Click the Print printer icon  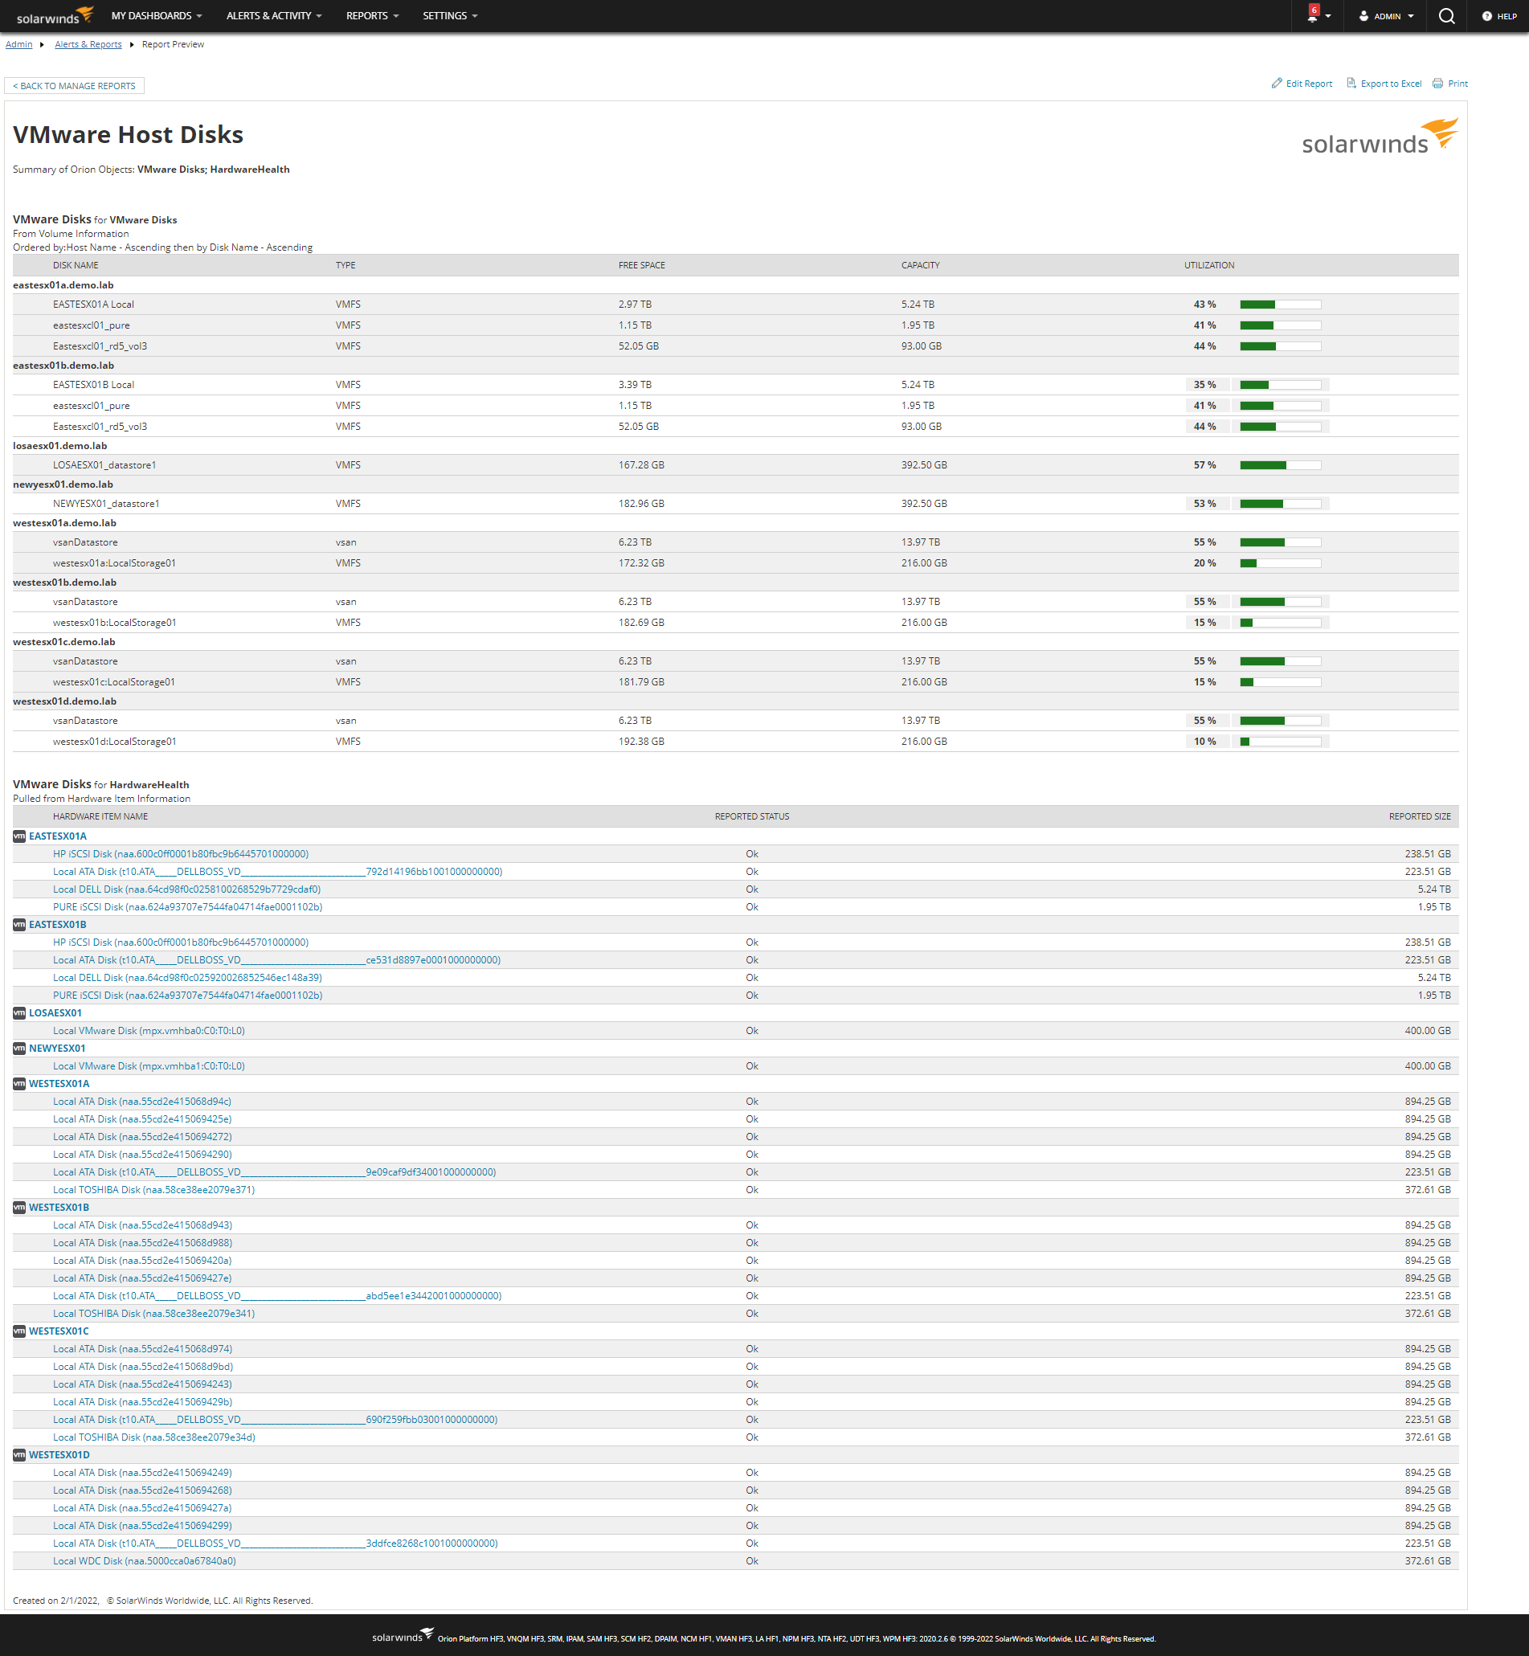pyautogui.click(x=1438, y=84)
